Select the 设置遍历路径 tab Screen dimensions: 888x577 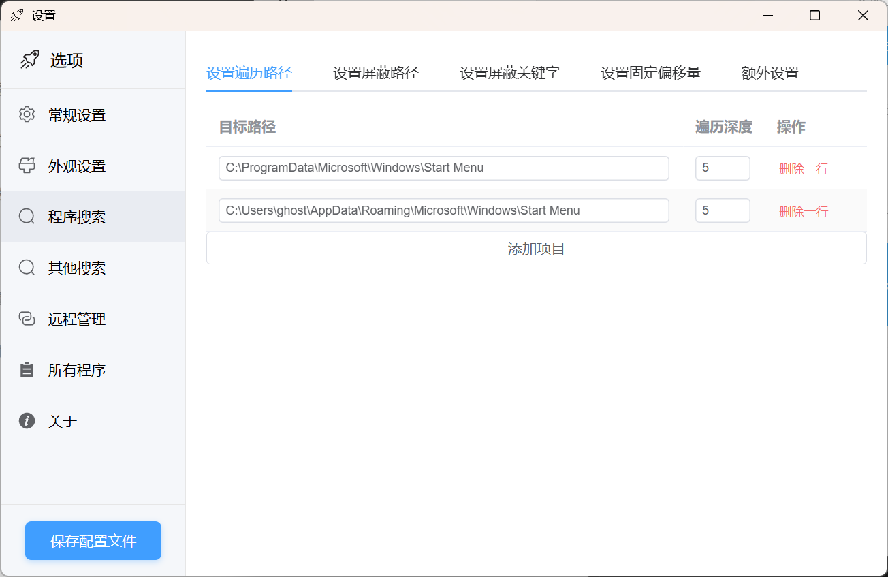(249, 73)
